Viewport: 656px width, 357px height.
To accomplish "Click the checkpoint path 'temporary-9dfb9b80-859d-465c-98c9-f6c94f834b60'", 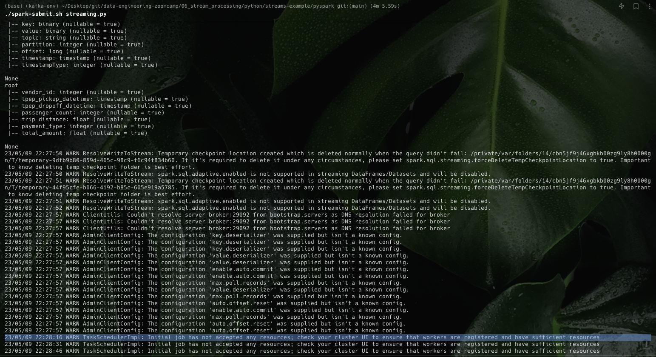I will tap(97, 160).
